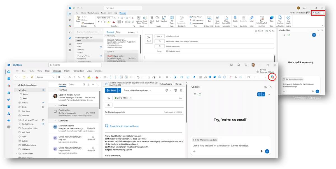Open the Draw tab in new Outlook
336x169 pixels.
click(x=89, y=71)
